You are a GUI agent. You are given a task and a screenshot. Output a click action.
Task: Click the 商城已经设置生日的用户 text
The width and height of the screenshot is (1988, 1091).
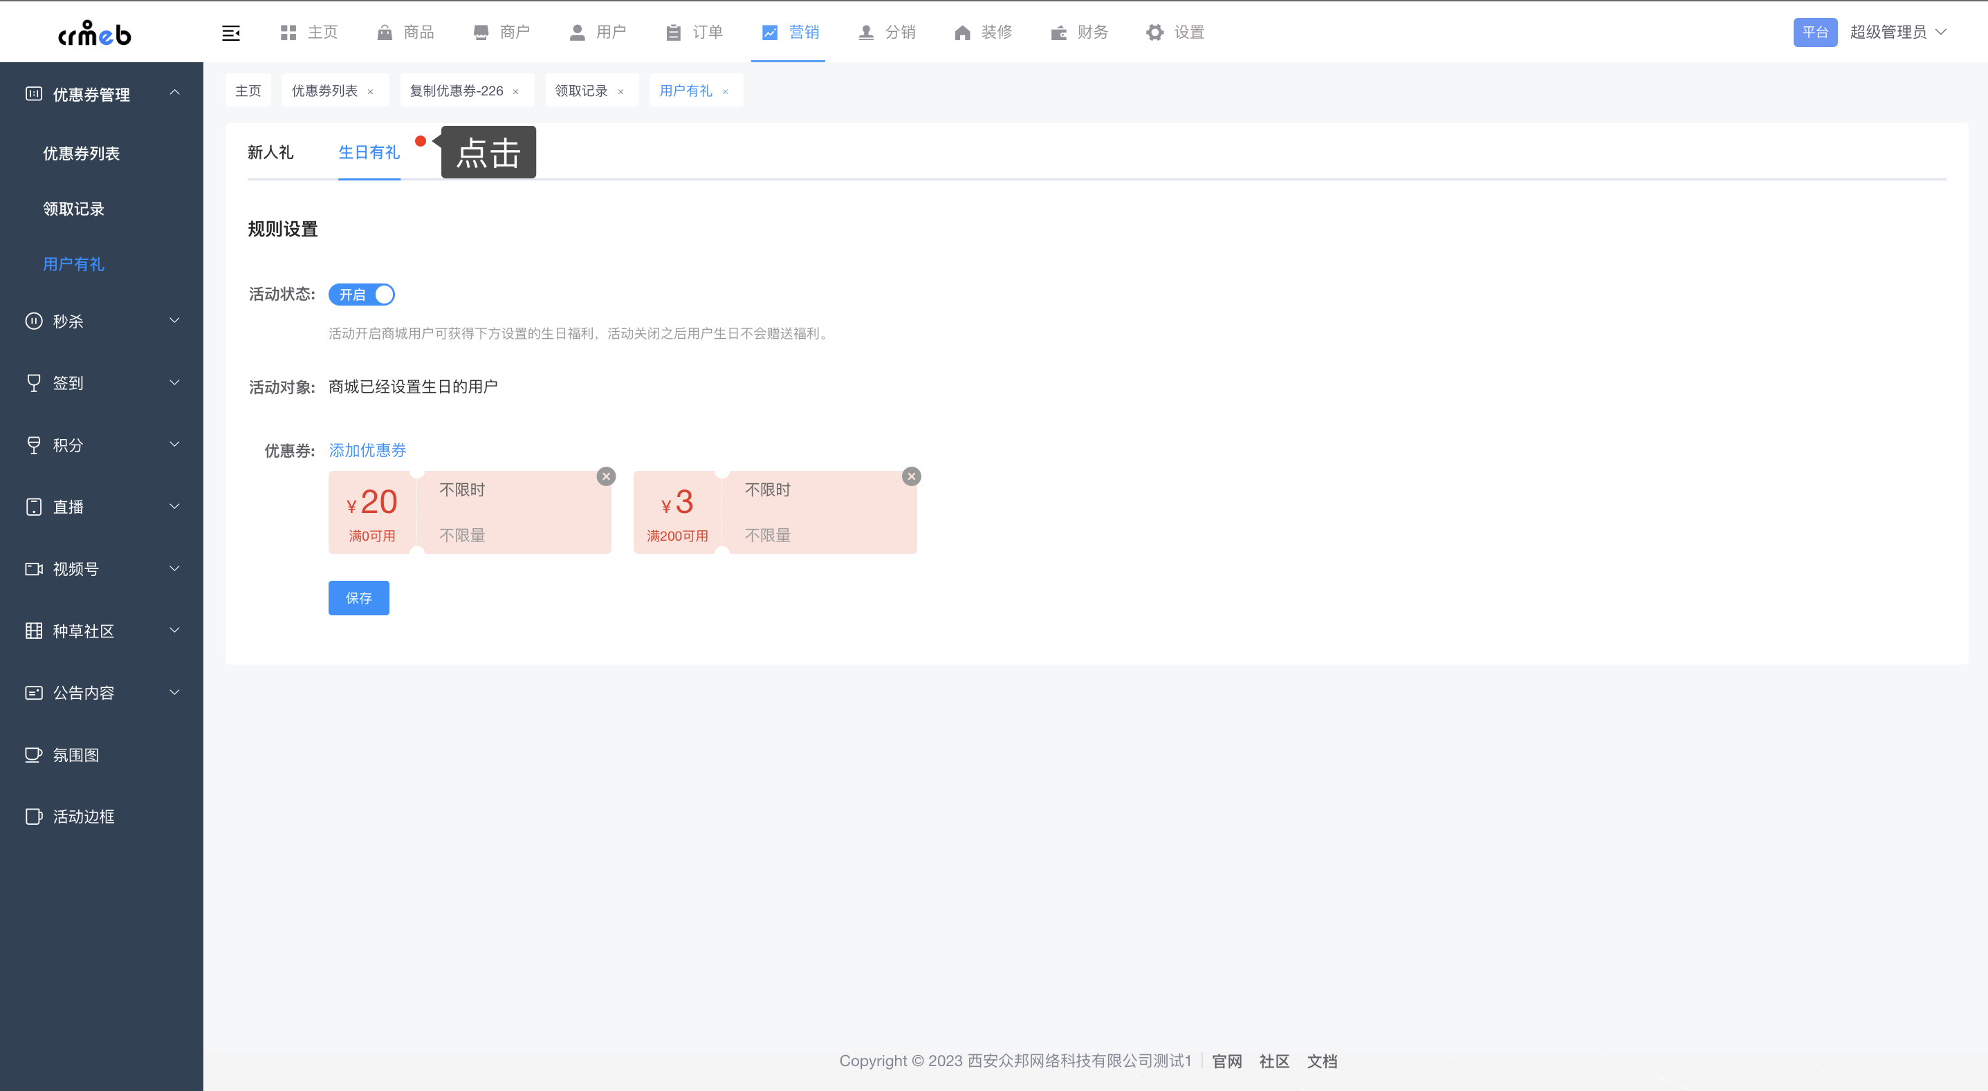click(413, 386)
